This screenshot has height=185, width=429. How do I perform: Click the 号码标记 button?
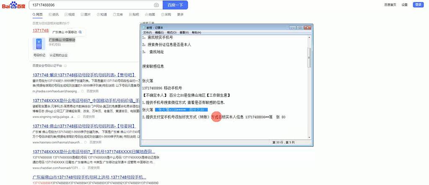pos(39,55)
